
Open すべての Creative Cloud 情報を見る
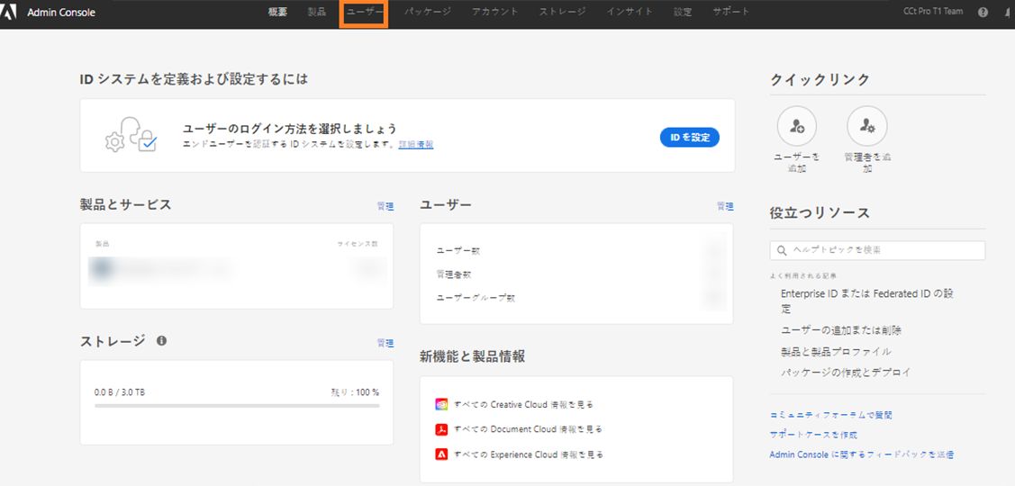523,404
